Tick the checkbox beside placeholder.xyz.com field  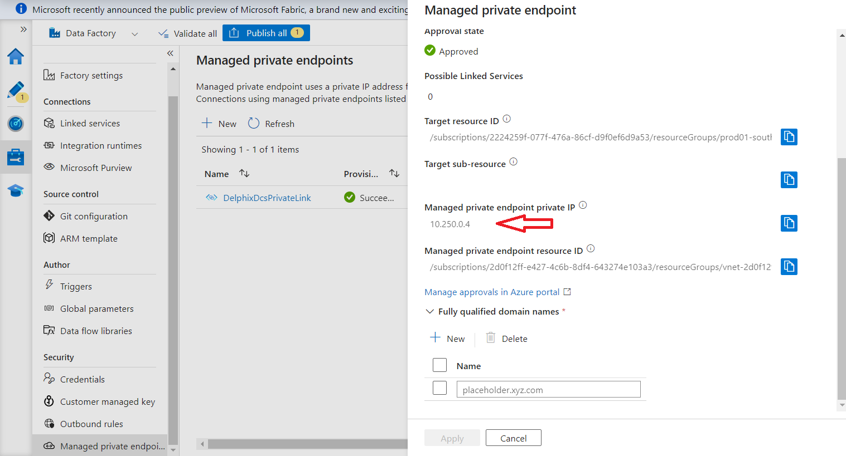tap(439, 388)
